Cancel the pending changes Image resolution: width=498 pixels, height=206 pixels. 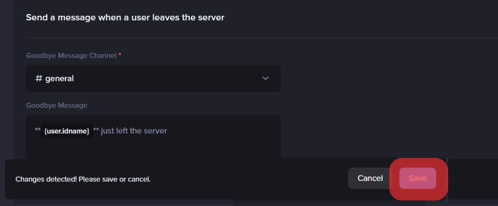[370, 178]
